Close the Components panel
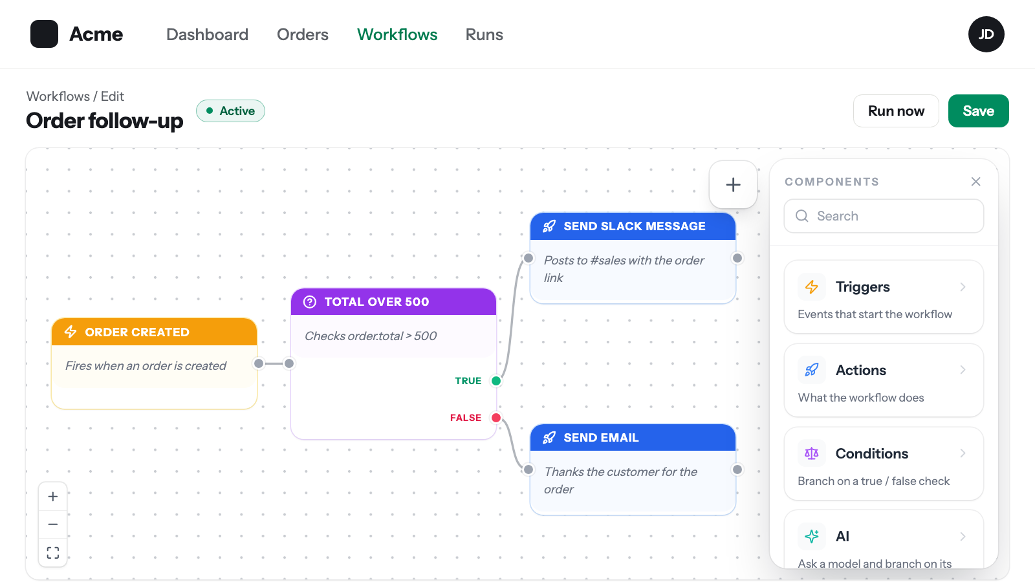This screenshot has width=1035, height=582. [x=975, y=182]
